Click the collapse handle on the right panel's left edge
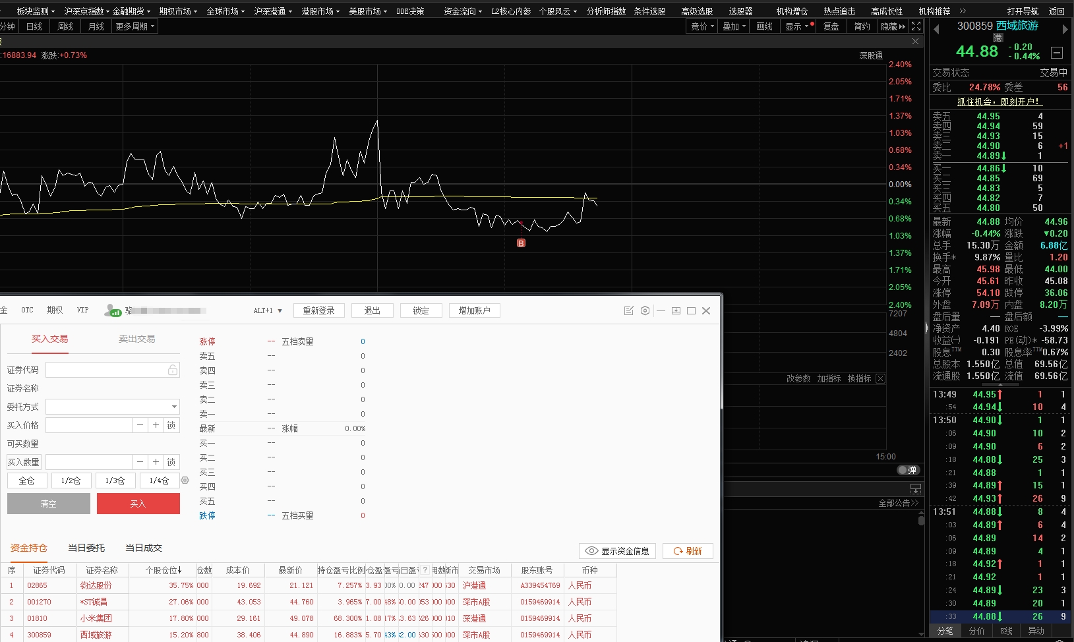Screen dimensions: 1074x642 tap(926, 327)
